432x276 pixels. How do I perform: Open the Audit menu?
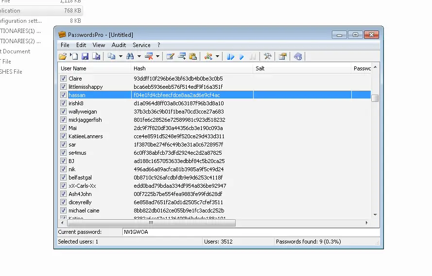[119, 45]
